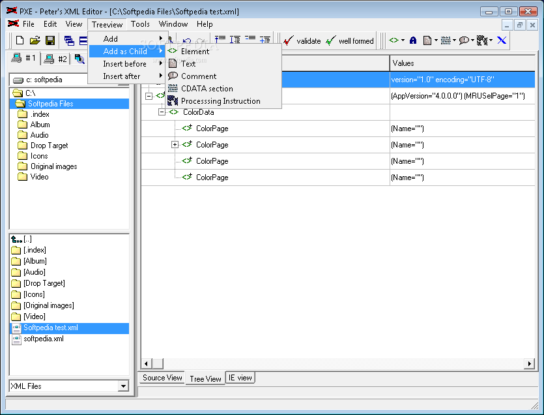
Task: Select Original images folder in directory tree
Action: pos(48,166)
